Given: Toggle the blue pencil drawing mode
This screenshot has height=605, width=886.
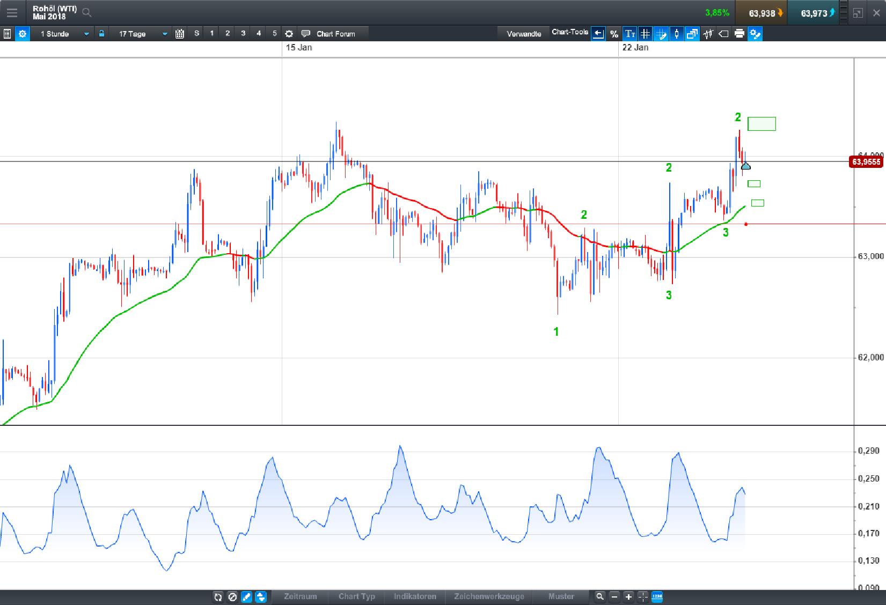Looking at the screenshot, I should pyautogui.click(x=246, y=596).
